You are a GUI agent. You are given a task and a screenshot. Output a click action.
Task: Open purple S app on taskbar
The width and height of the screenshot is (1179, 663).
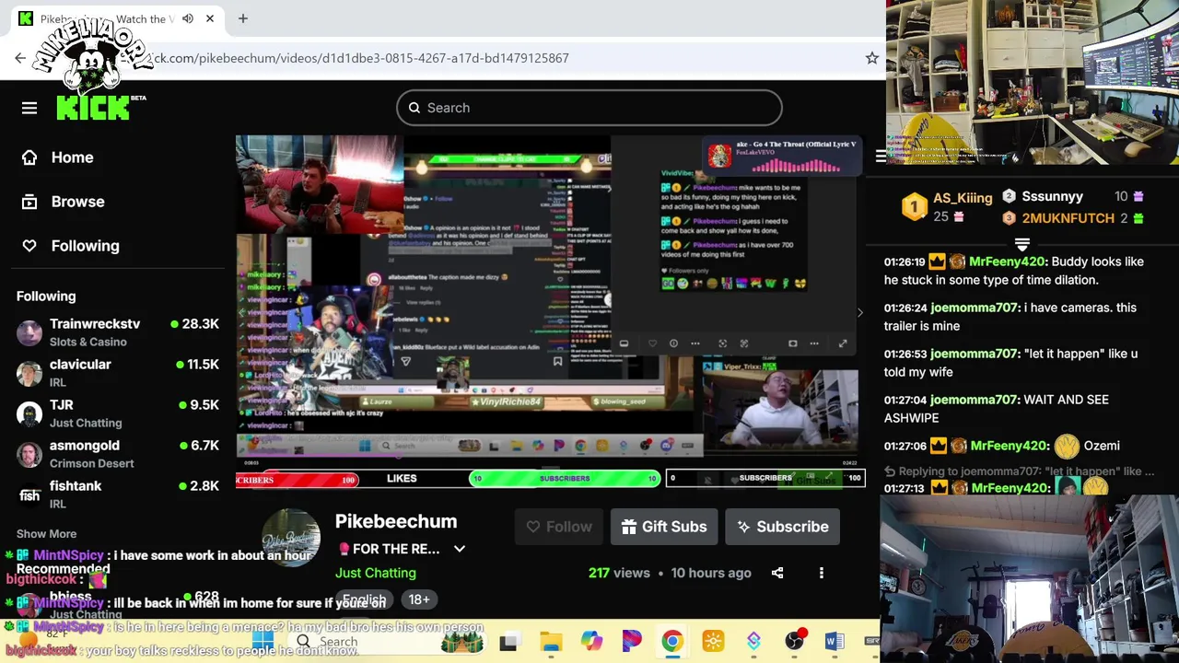point(753,642)
